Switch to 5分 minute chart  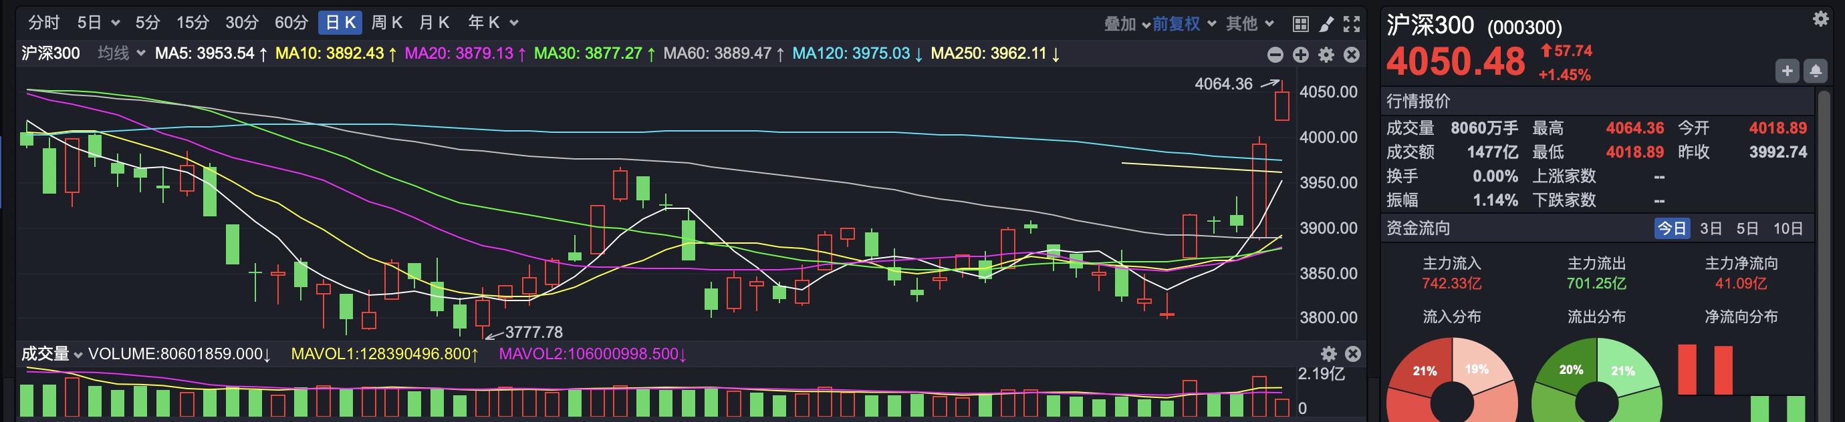(148, 23)
